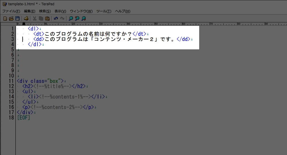Screen dimensions: 287x155
Task: Open the ファイル(F) menu
Action: tap(11, 11)
